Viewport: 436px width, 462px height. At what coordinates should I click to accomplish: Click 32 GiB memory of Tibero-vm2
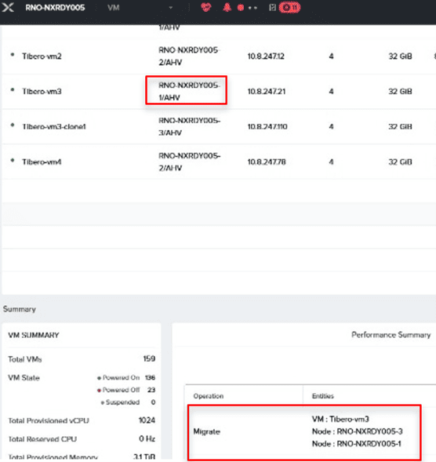400,56
